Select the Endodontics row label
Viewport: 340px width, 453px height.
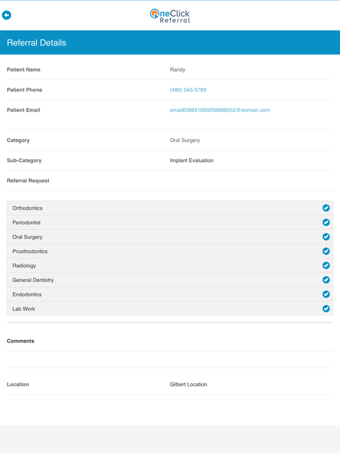(27, 294)
